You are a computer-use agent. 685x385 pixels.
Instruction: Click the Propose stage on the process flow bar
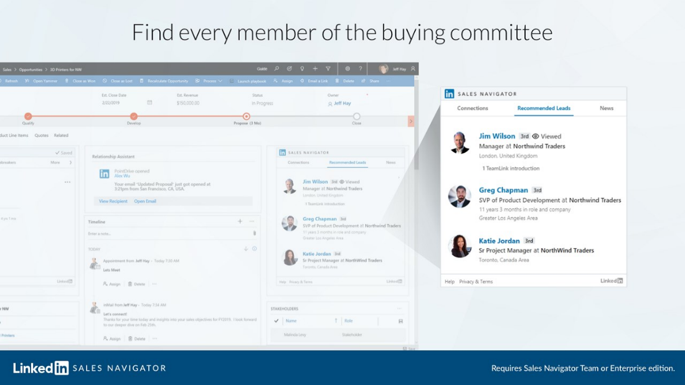(x=245, y=116)
